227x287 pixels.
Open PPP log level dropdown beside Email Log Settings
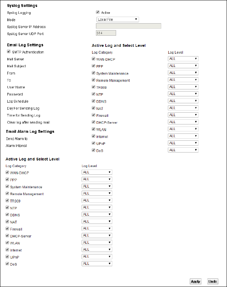click(x=183, y=66)
